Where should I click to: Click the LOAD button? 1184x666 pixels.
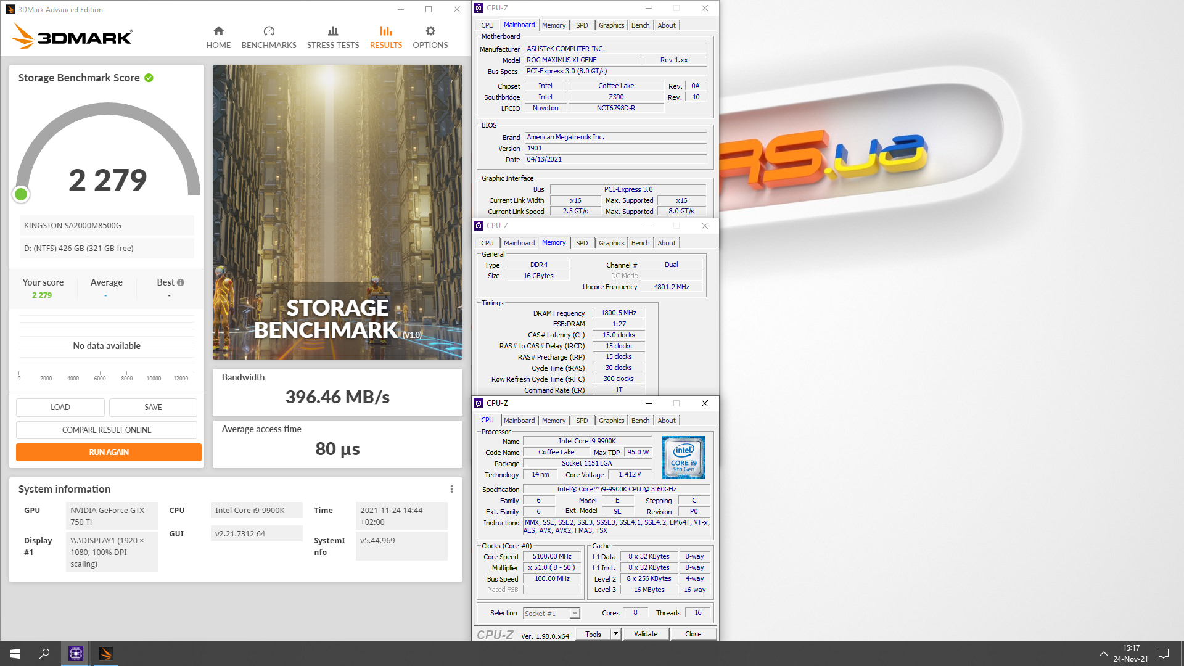pos(60,407)
